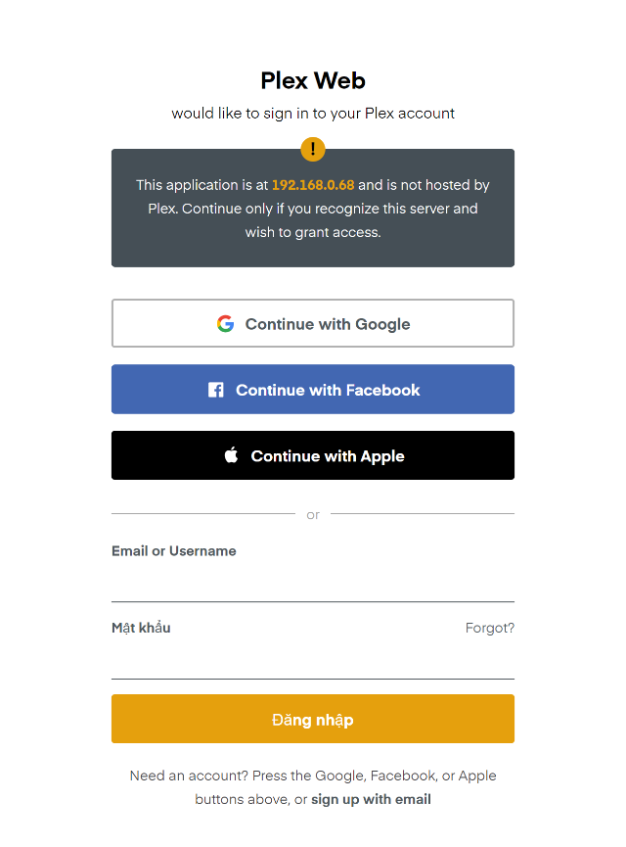
Task: Click the Facebook logo icon
Action: pyautogui.click(x=216, y=390)
